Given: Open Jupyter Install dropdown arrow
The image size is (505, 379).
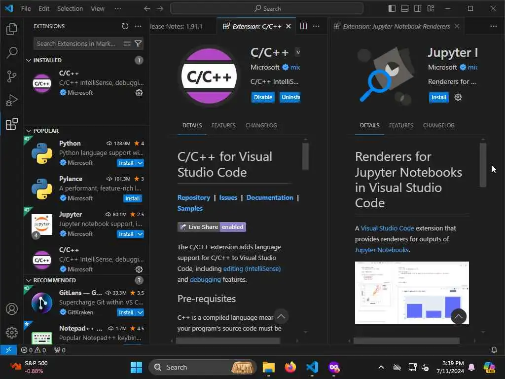Looking at the screenshot, I should (x=140, y=234).
